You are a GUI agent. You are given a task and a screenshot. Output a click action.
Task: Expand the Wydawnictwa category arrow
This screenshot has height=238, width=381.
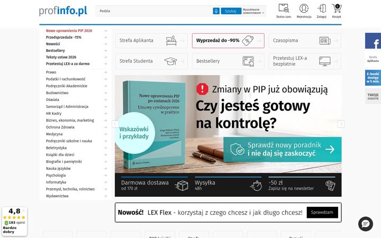coord(105,196)
